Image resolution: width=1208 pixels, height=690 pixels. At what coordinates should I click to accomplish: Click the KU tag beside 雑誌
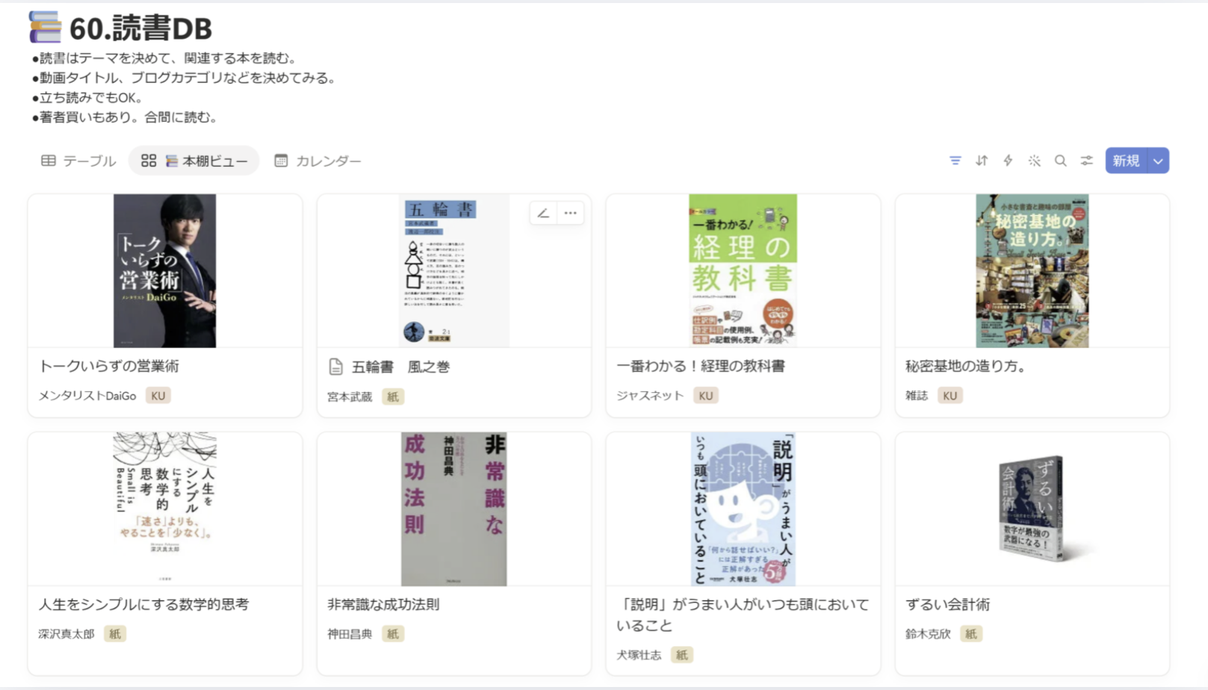[950, 396]
